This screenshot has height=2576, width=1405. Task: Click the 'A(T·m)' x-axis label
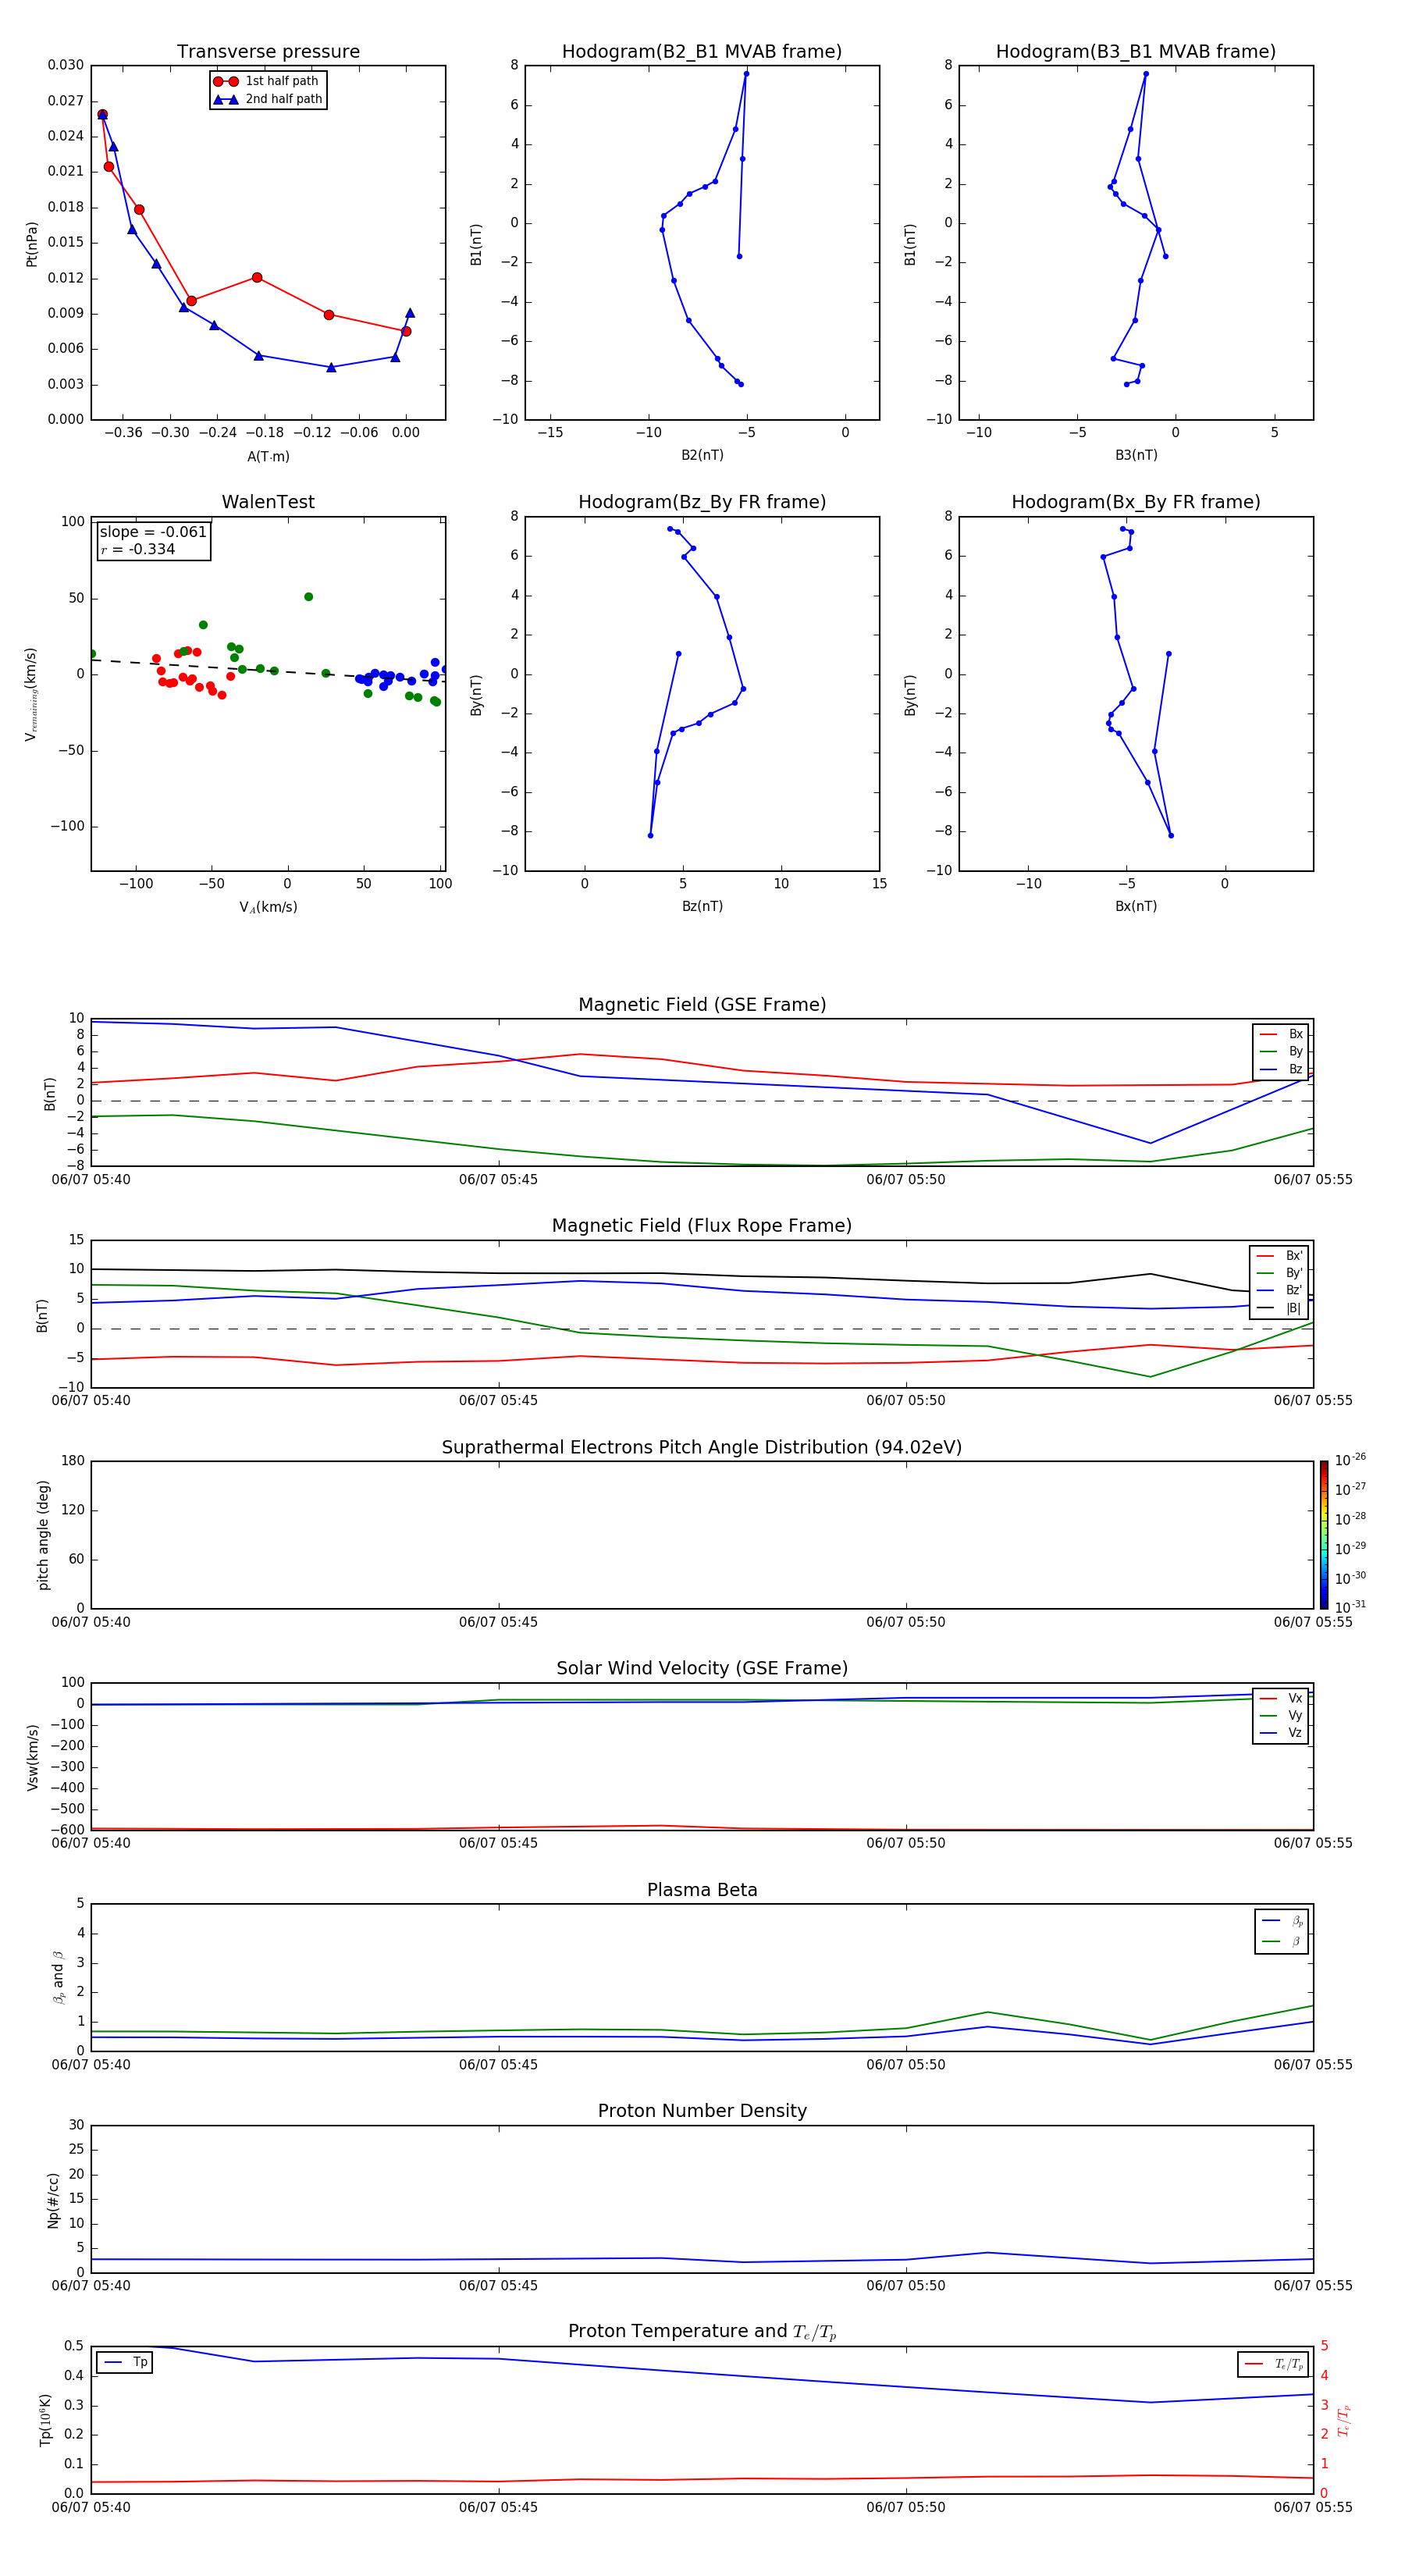(x=268, y=456)
